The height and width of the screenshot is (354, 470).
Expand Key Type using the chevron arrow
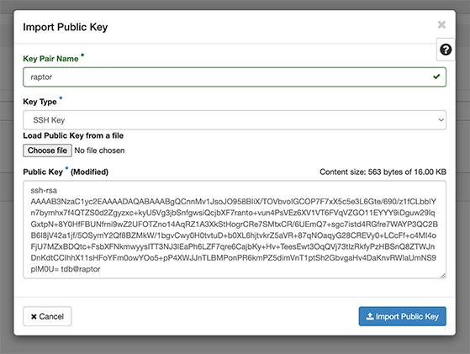tap(441, 120)
